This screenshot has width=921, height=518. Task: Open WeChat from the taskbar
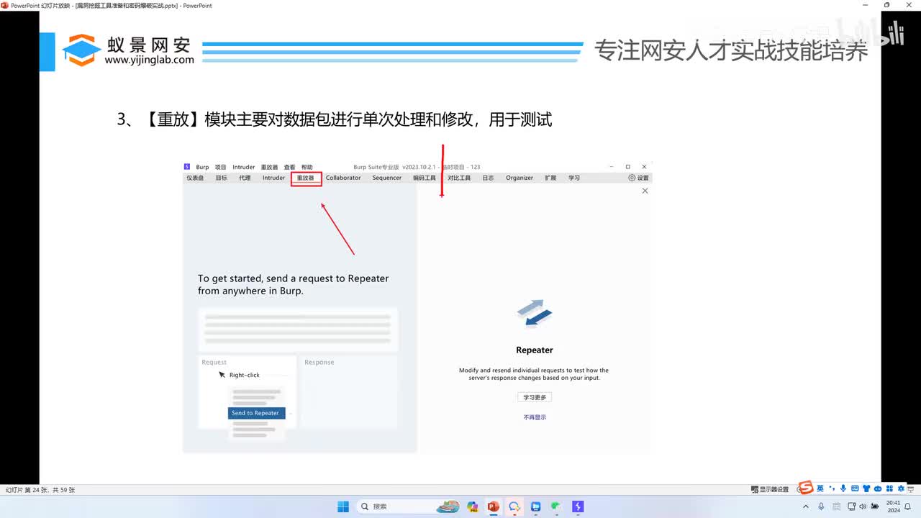point(557,506)
